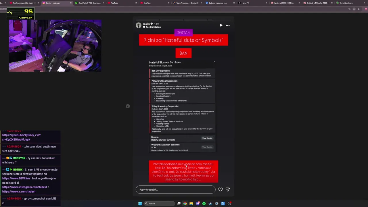Click the browser zoom magnifier icon
Viewport: 368px width, 207px height.
[x=350, y=9]
